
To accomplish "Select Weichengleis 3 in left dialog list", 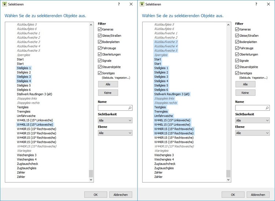I will click(x=27, y=155).
